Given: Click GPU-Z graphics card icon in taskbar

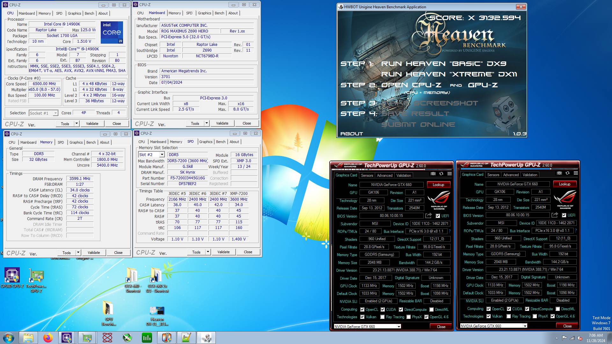Looking at the screenshot, I should point(87,338).
